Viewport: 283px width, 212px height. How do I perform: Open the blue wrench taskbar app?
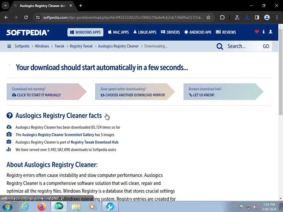[x=110, y=206]
